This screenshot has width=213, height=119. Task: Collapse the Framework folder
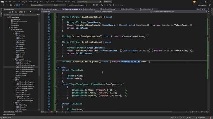[13, 59]
